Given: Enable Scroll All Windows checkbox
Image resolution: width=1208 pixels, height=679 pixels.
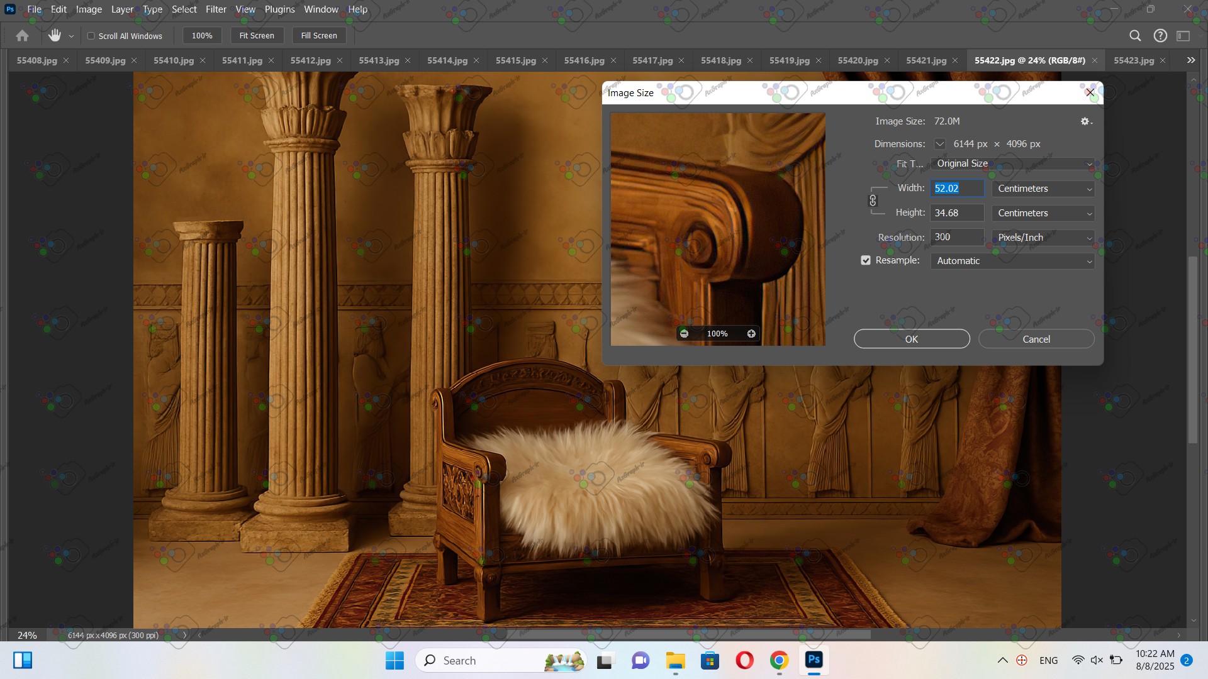Looking at the screenshot, I should (91, 36).
